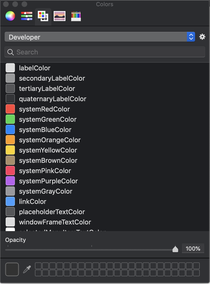
Task: Select systemRedColor from the list
Action: (x=44, y=109)
